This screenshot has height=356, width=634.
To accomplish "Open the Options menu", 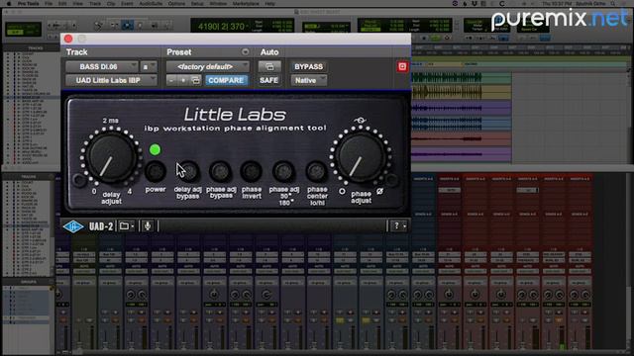I will 176,3.
